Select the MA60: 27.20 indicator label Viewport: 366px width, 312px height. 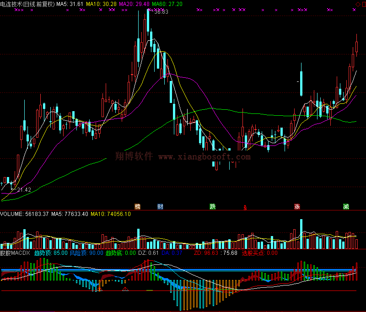pyautogui.click(x=167, y=4)
